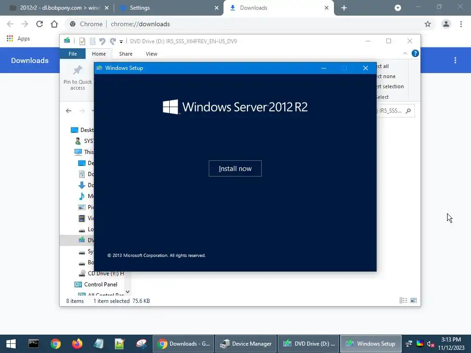Screen dimensions: 471x353
Task: Open Control Panel in navigation tree
Action: click(x=96, y=284)
